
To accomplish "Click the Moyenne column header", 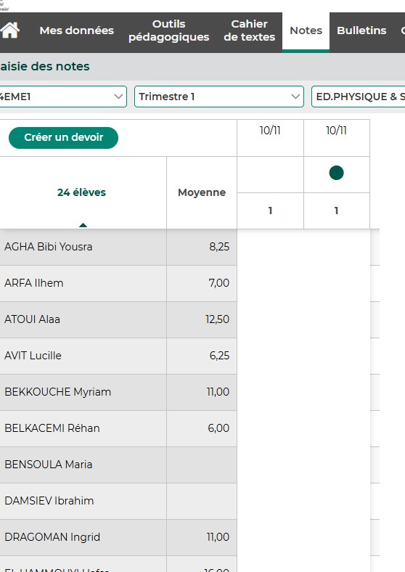I will (201, 192).
